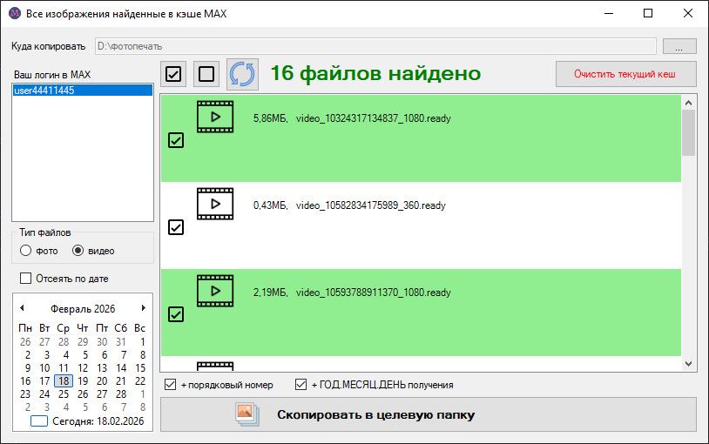The height and width of the screenshot is (444, 709).
Task: Click the 'Куда копировать' path field
Action: (375, 45)
